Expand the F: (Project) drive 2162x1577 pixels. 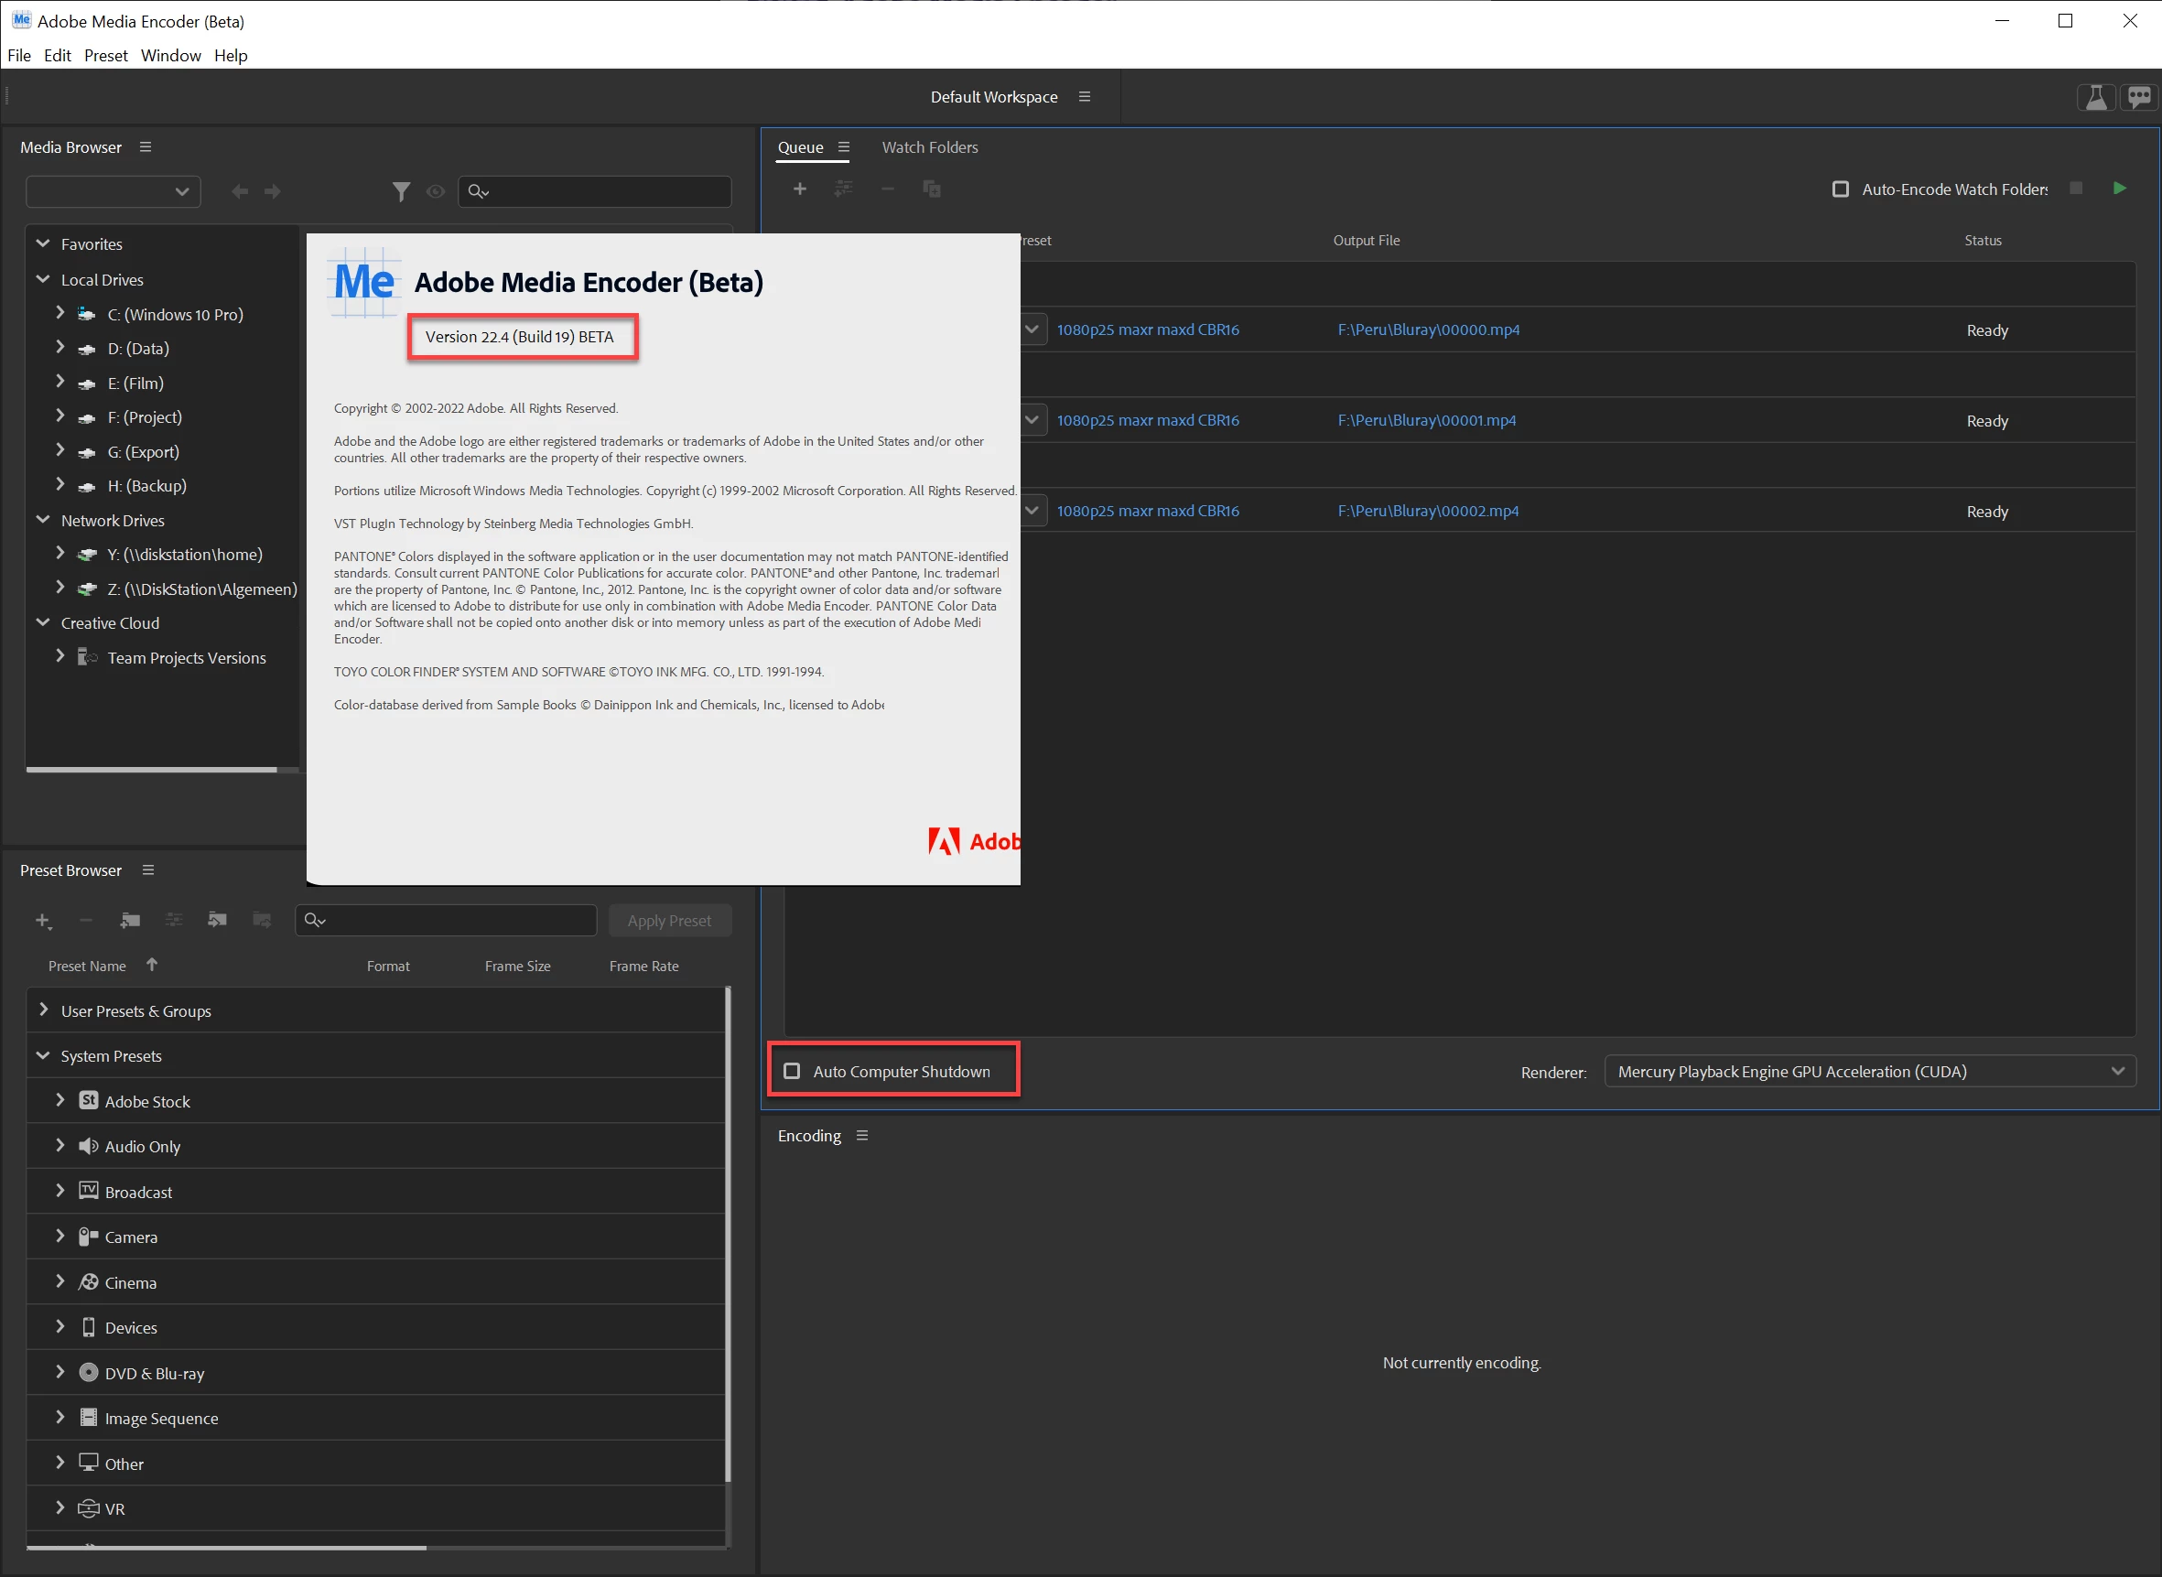60,416
